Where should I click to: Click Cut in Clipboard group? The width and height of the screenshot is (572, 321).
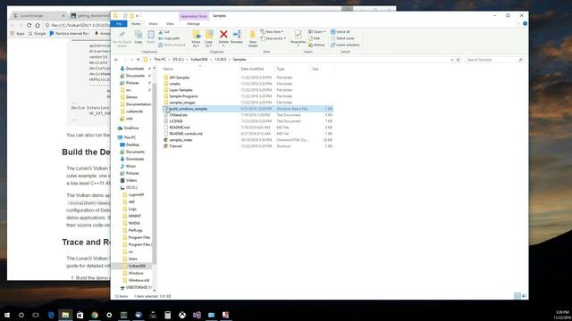164,32
